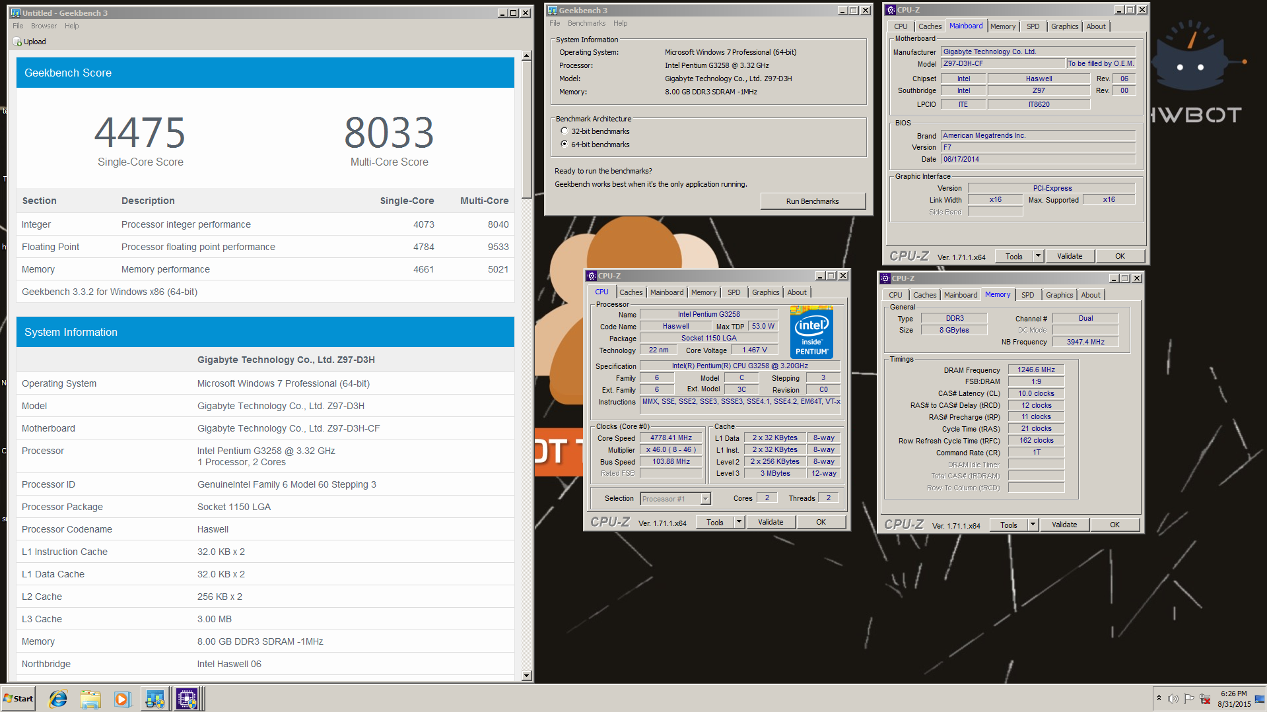Open the File menu in Untitled Geekbench window
1267x712 pixels.
18,26
